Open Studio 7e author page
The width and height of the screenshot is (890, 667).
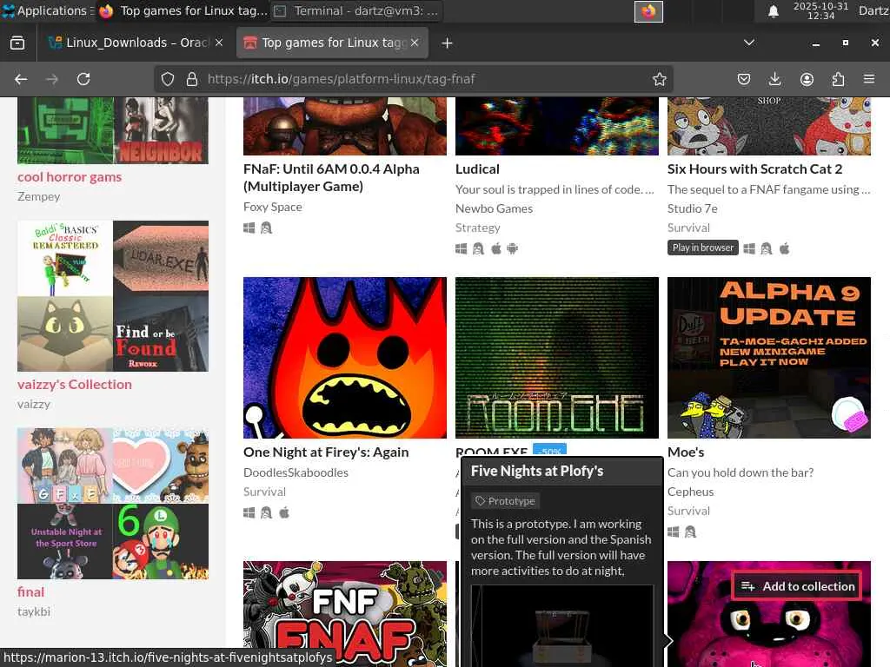coord(692,208)
